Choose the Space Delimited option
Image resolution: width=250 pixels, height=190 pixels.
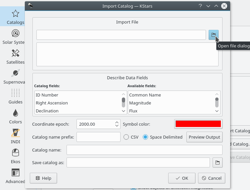coord(145,137)
